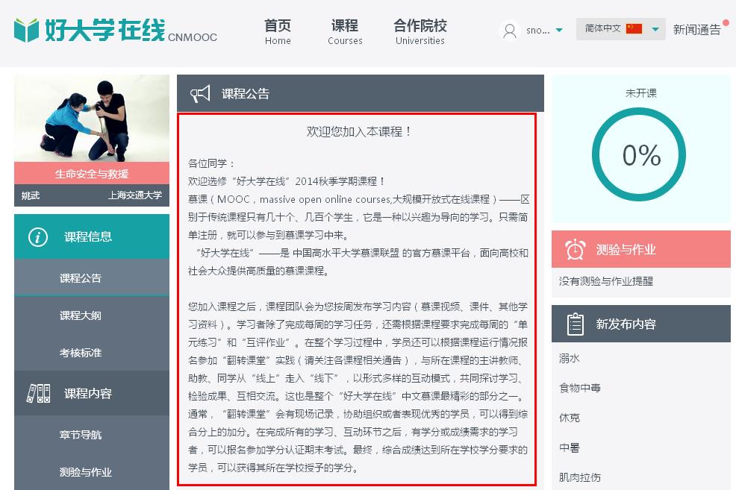
Task: Select 考核标准 in the sidebar
Action: click(81, 353)
